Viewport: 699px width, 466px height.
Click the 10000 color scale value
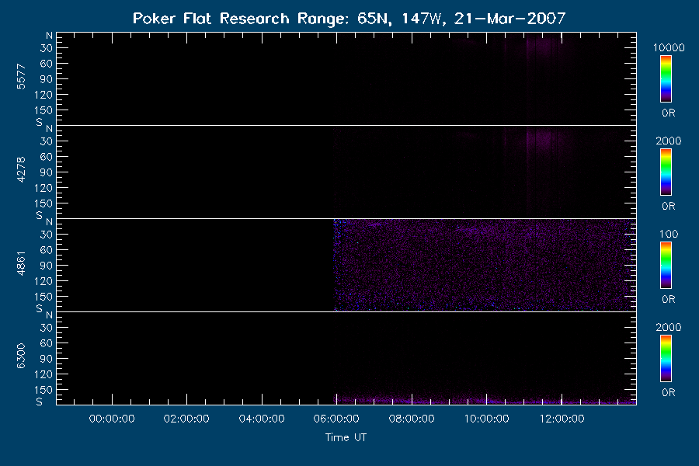click(668, 47)
